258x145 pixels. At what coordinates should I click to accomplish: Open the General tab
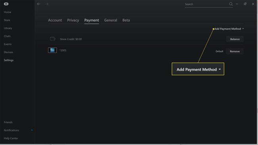click(x=111, y=20)
